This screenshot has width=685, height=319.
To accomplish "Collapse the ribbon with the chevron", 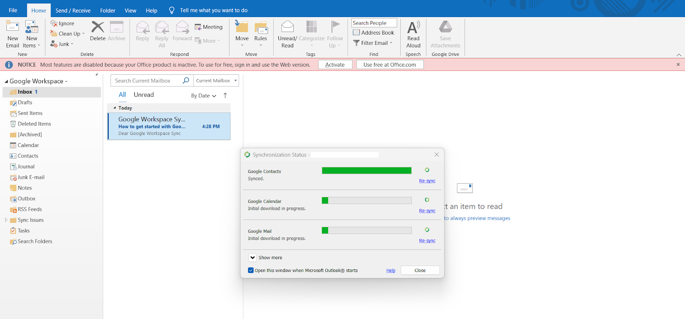I will tap(679, 55).
